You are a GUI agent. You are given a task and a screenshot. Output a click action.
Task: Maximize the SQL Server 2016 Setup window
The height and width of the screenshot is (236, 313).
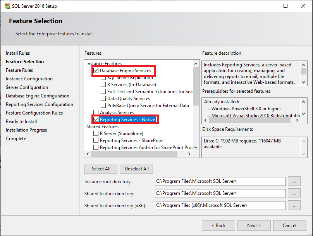click(x=285, y=6)
